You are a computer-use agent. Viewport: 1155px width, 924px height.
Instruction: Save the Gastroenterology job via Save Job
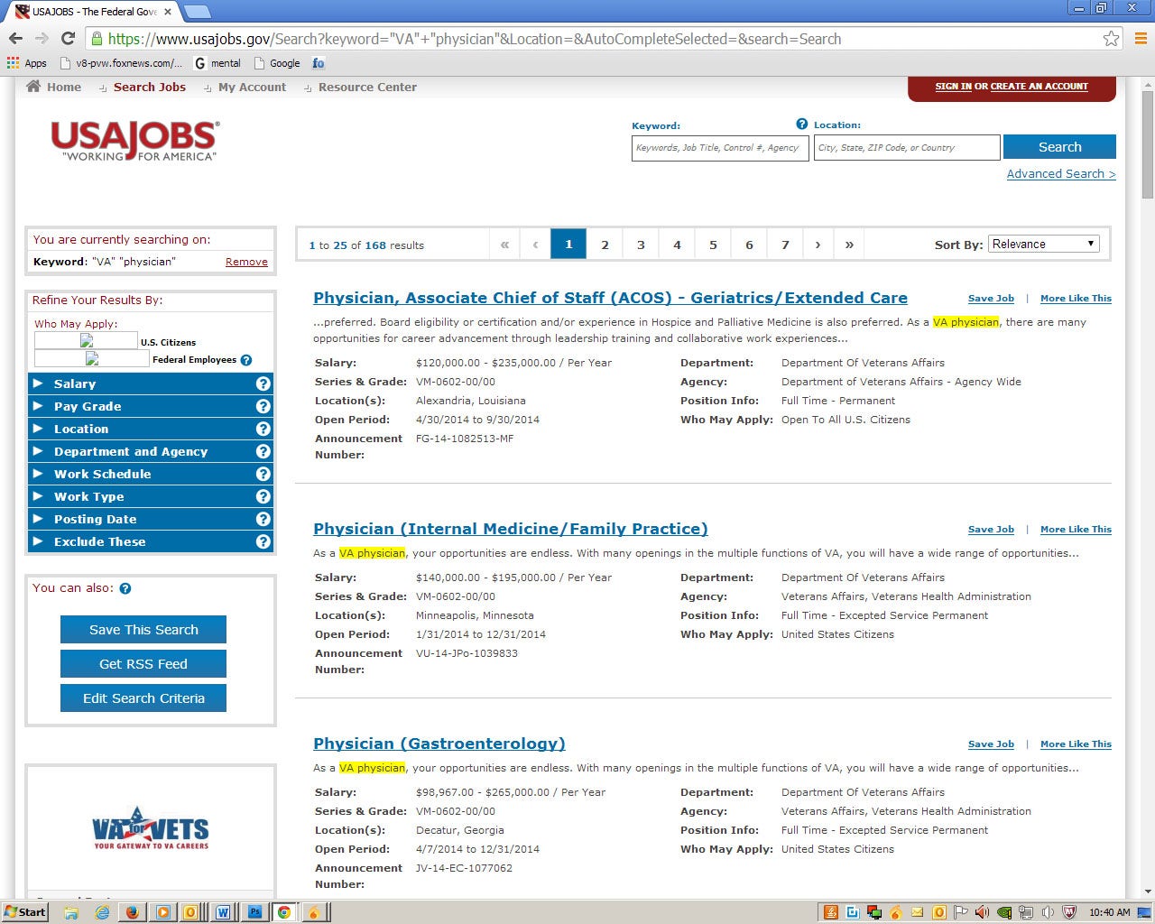pos(991,744)
